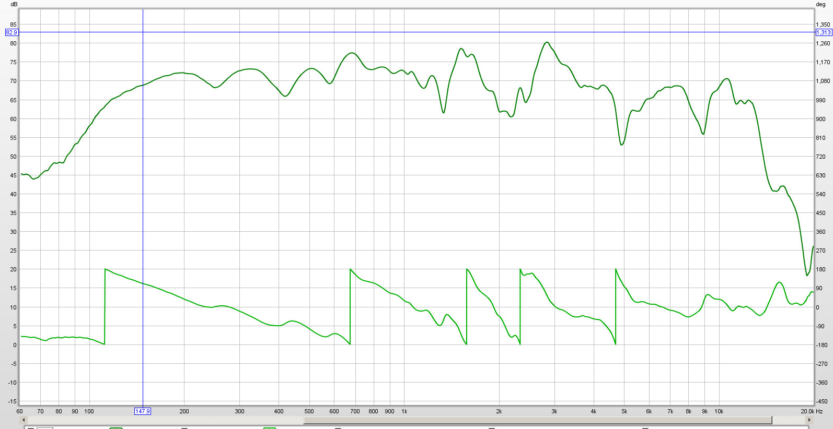Click the horizontal scrollbar right arrow

[809, 420]
